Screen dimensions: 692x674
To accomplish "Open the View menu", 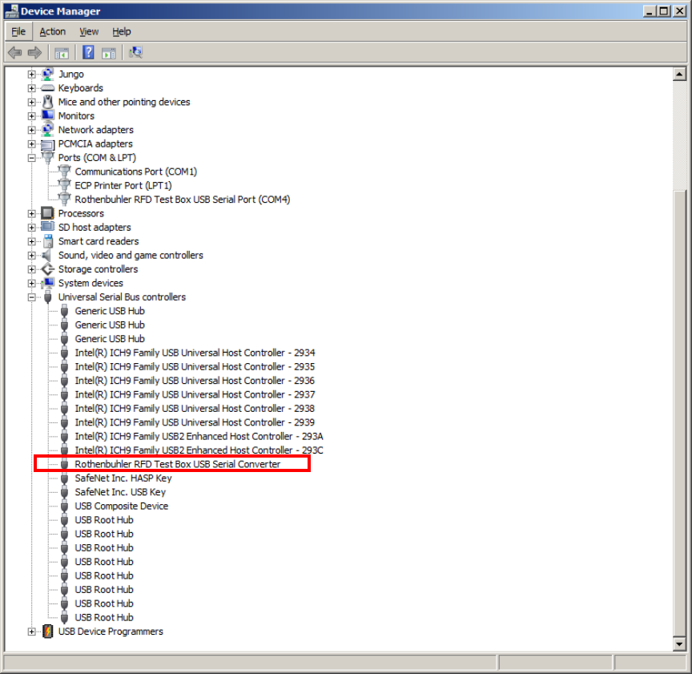I will point(89,32).
